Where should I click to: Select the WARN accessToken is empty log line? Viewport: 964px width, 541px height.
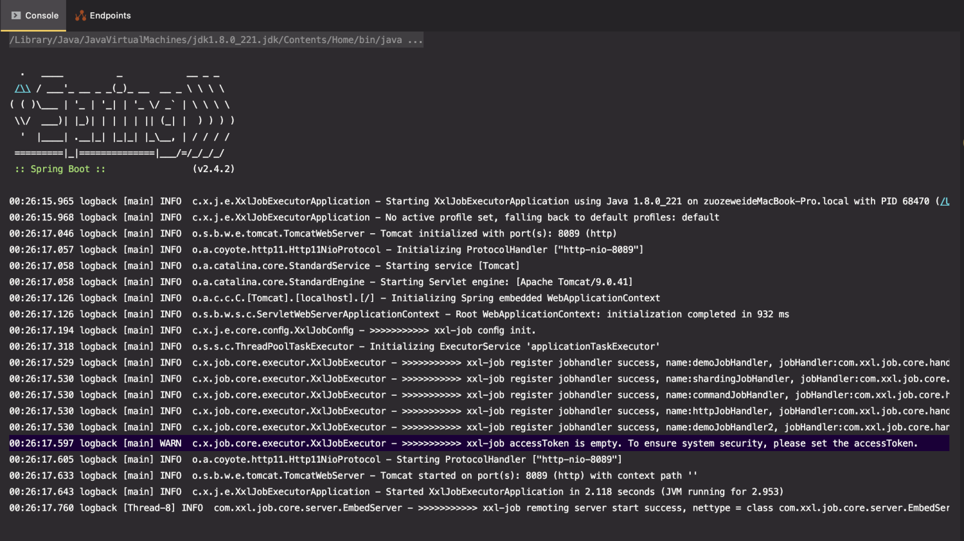[479, 443]
